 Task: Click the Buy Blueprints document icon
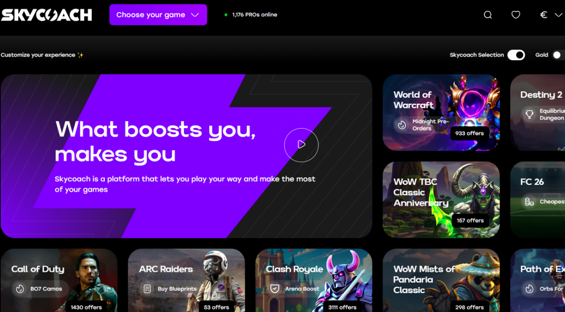pos(147,289)
